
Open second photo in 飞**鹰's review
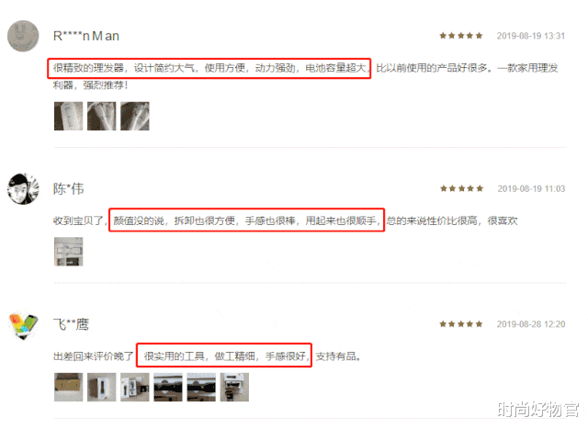point(102,387)
